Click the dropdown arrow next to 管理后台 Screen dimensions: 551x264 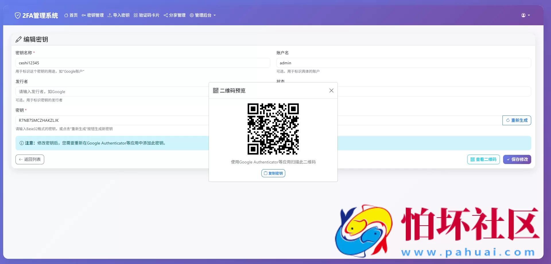215,15
